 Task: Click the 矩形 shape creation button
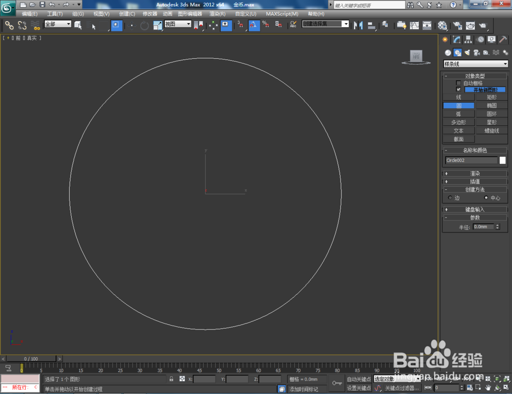pyautogui.click(x=492, y=97)
